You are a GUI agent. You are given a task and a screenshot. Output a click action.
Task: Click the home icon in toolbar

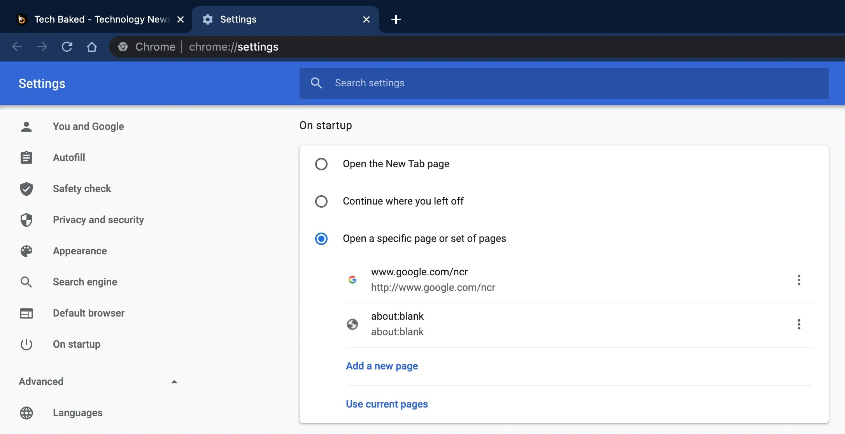pyautogui.click(x=92, y=47)
